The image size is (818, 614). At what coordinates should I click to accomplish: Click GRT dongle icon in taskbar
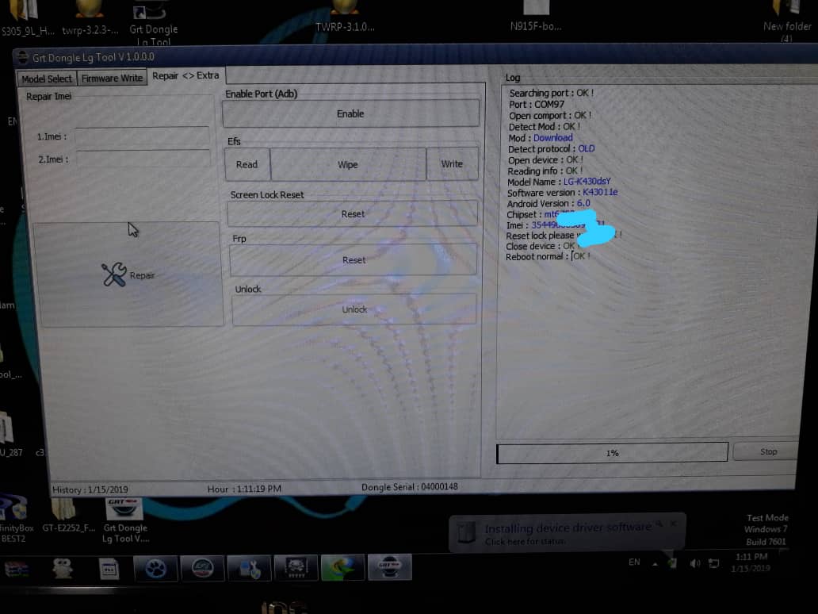(388, 567)
